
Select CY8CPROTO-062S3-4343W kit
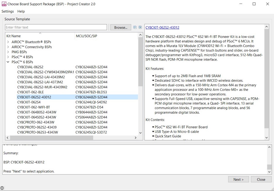pyautogui.click(x=77, y=132)
